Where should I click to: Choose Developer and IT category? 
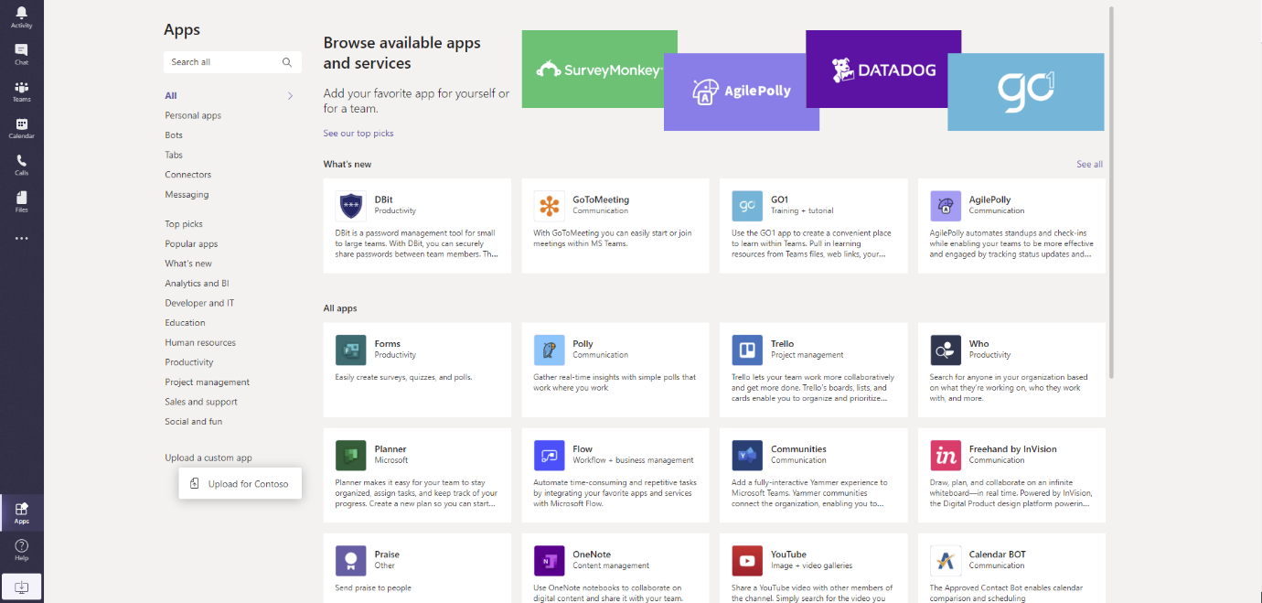pyautogui.click(x=199, y=303)
